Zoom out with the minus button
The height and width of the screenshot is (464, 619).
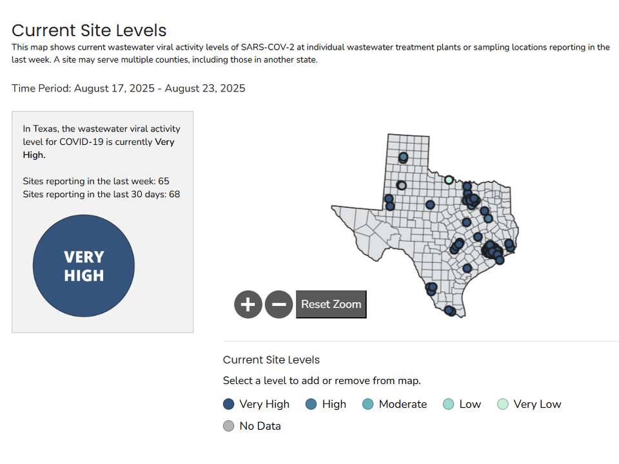pyautogui.click(x=279, y=304)
